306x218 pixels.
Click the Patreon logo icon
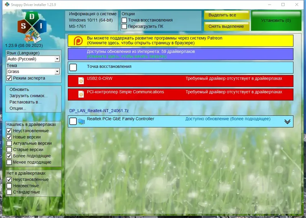pyautogui.click(x=78, y=41)
